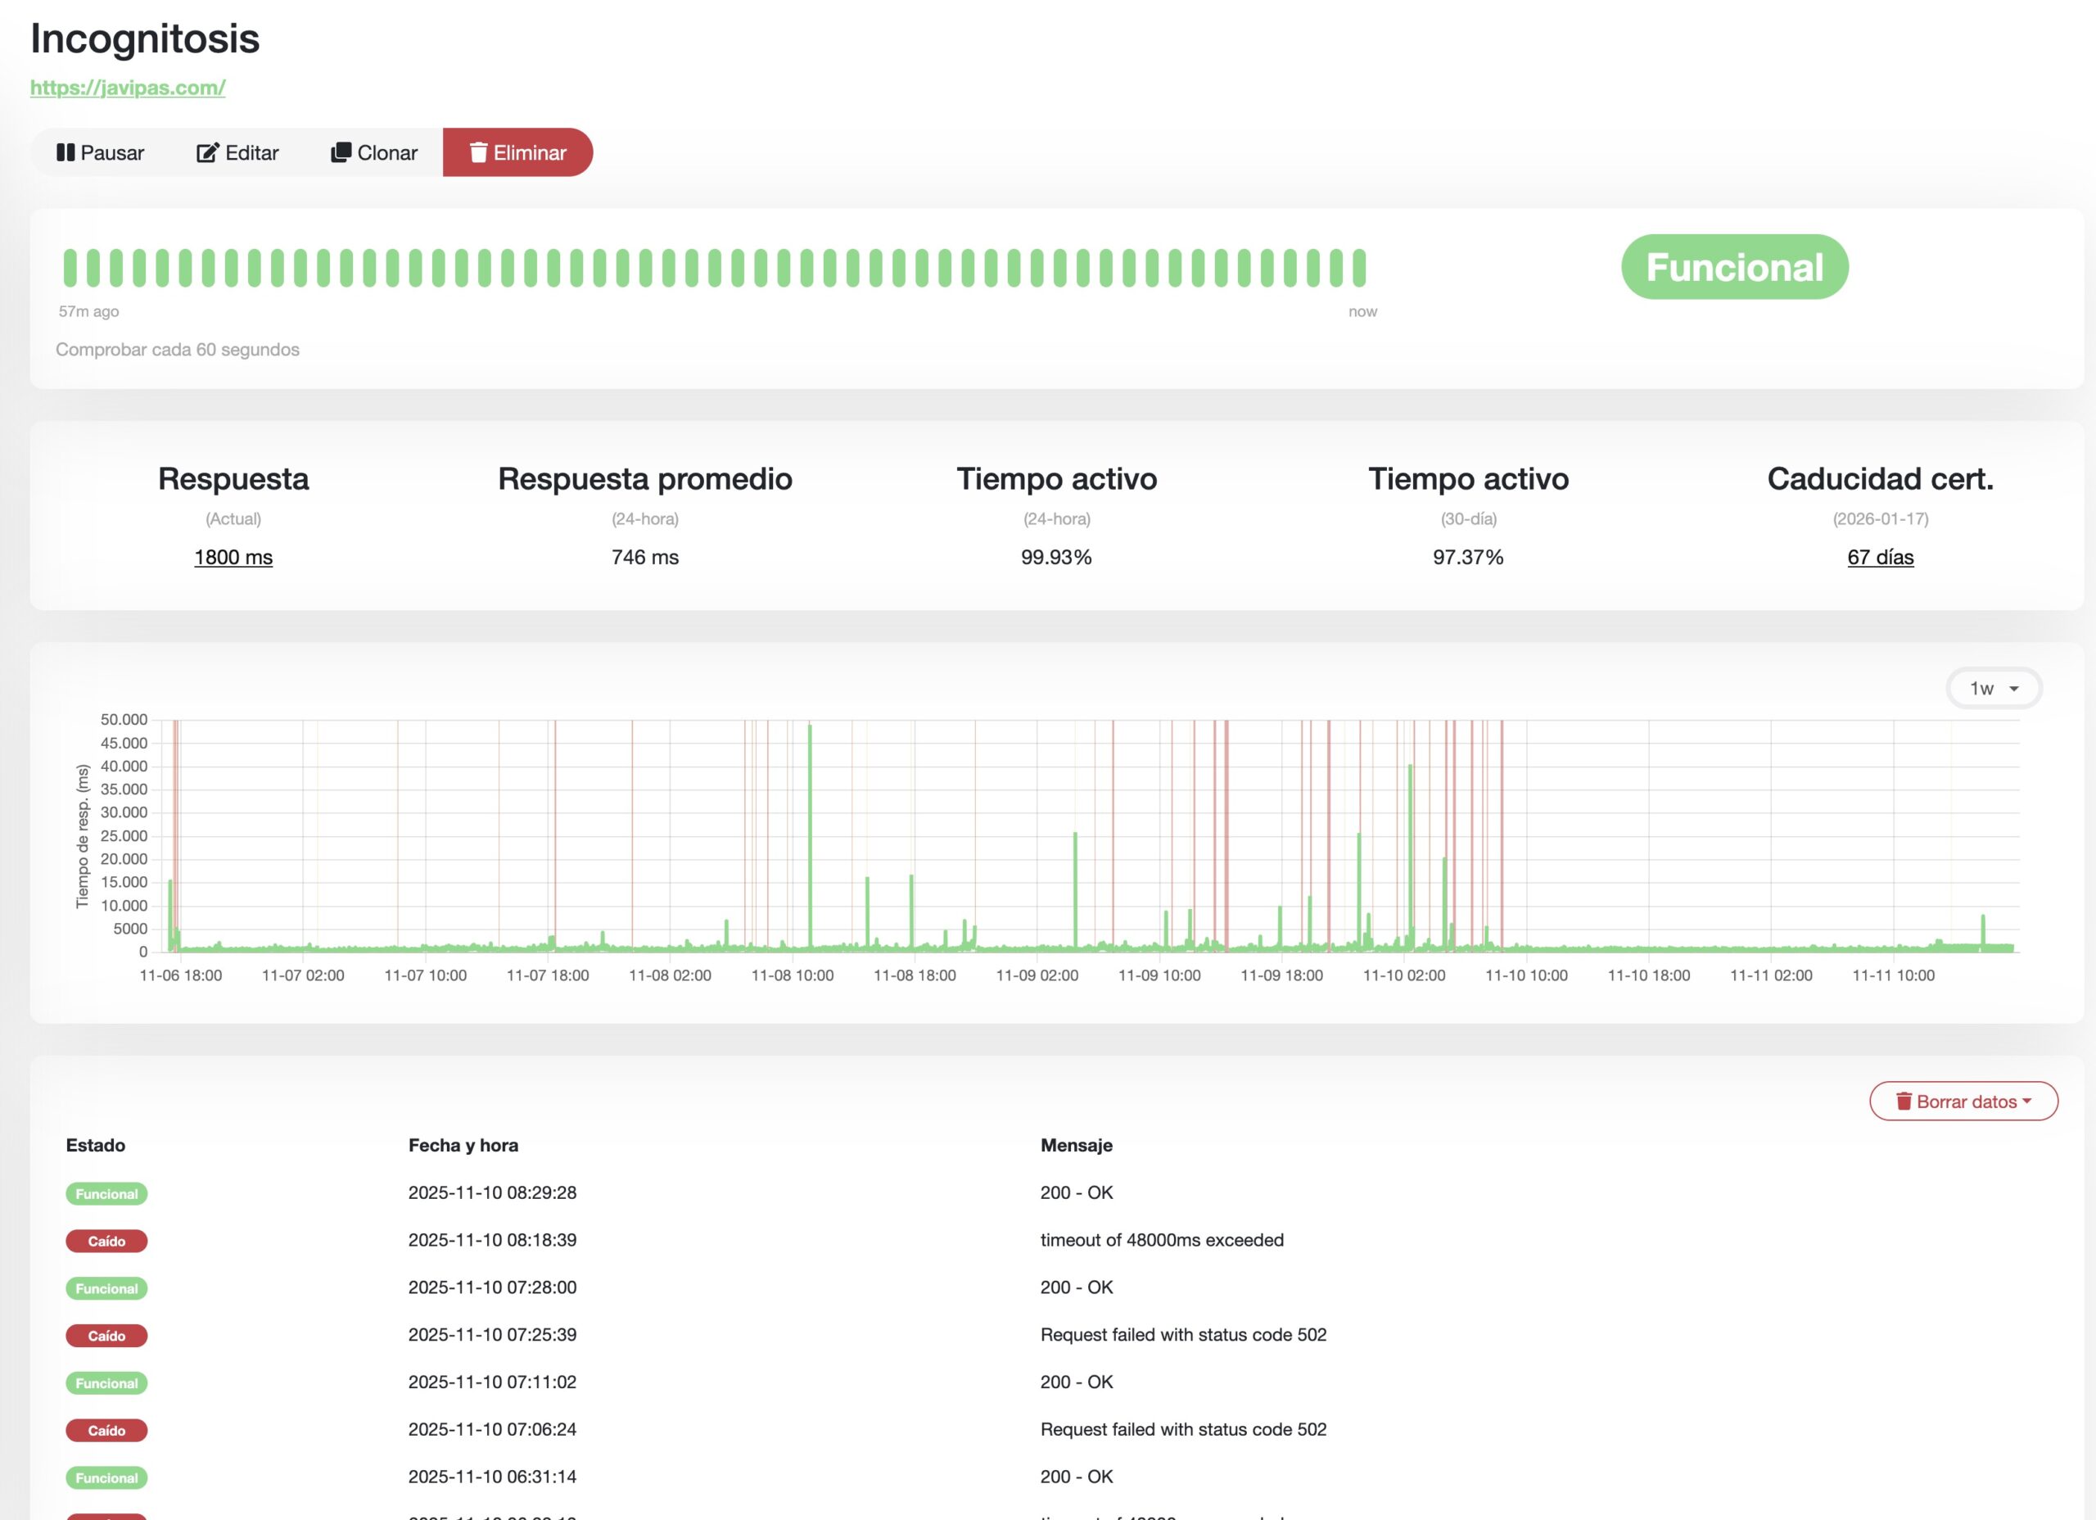Toggle the 1800 ms response value

tap(233, 558)
